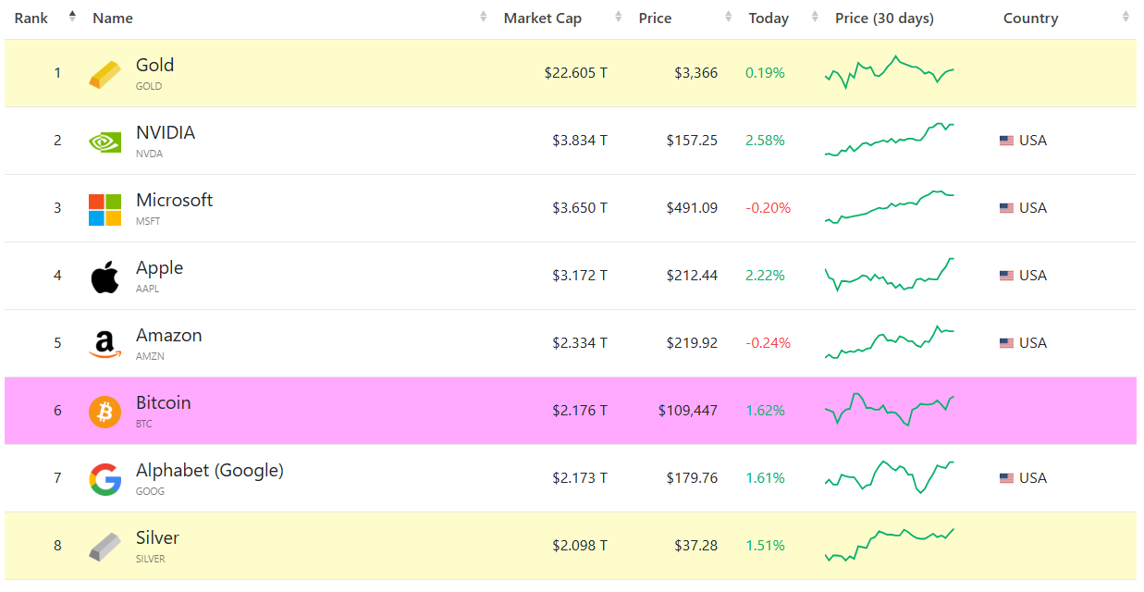Screen dimensions: 1144x592
Task: Click the NVIDIA logo icon
Action: click(105, 142)
